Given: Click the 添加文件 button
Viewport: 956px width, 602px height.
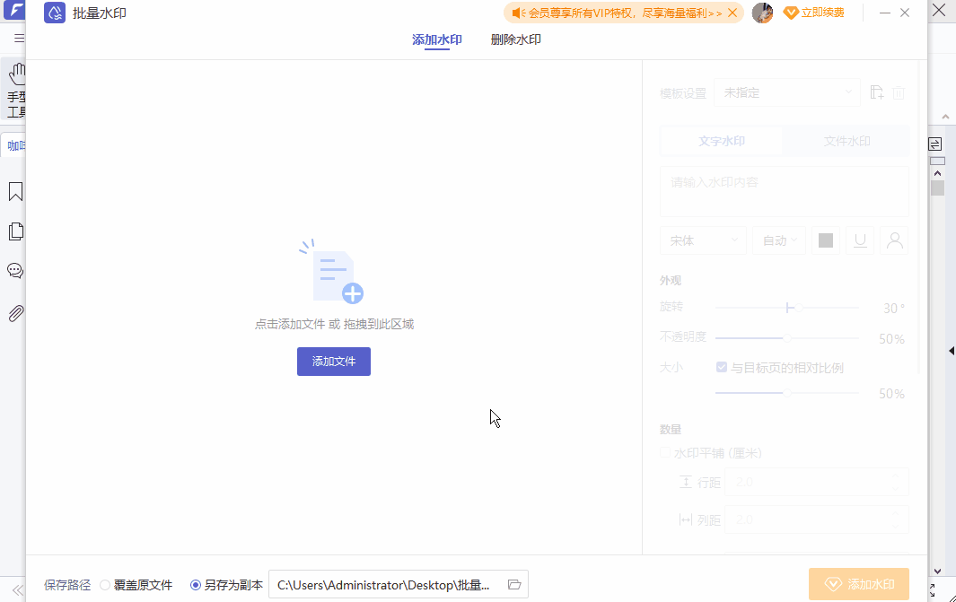Looking at the screenshot, I should [333, 361].
